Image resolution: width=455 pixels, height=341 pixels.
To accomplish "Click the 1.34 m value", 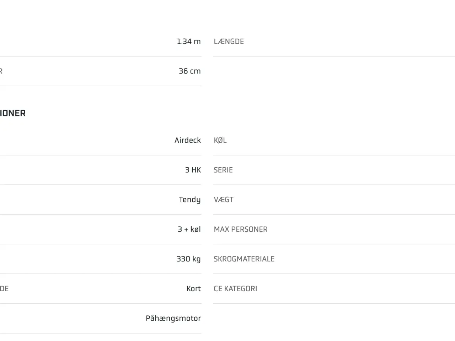I will tap(189, 42).
